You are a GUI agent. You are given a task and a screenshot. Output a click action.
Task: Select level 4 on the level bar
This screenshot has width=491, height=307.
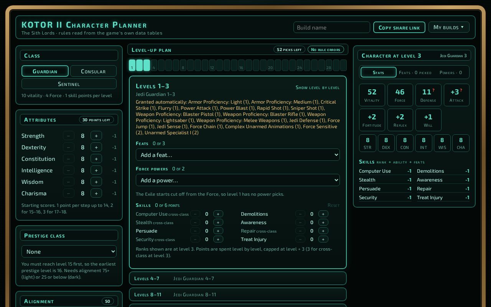154,65
